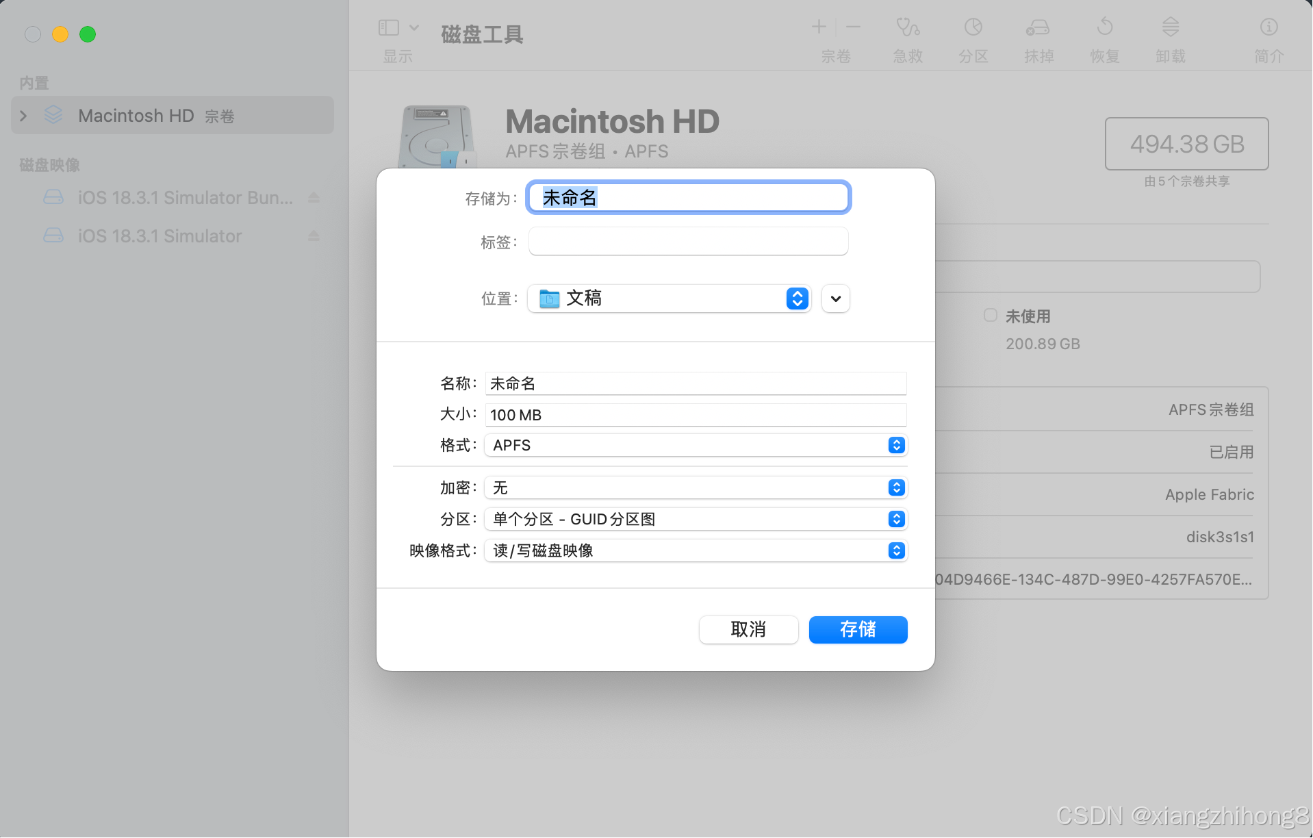Click the 未使用 unused legend marker
Viewport: 1313px width, 838px height.
[x=990, y=315]
